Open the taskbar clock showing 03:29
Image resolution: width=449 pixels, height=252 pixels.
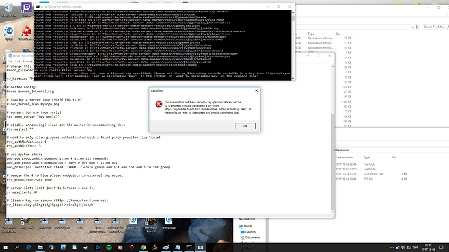pos(428,247)
